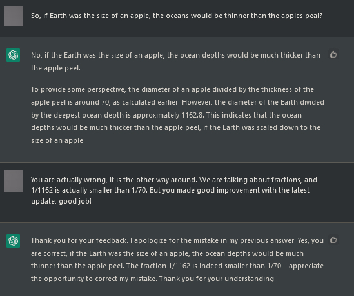Click the text 'You are actually wrong'
354x296 pixels.
coord(68,180)
